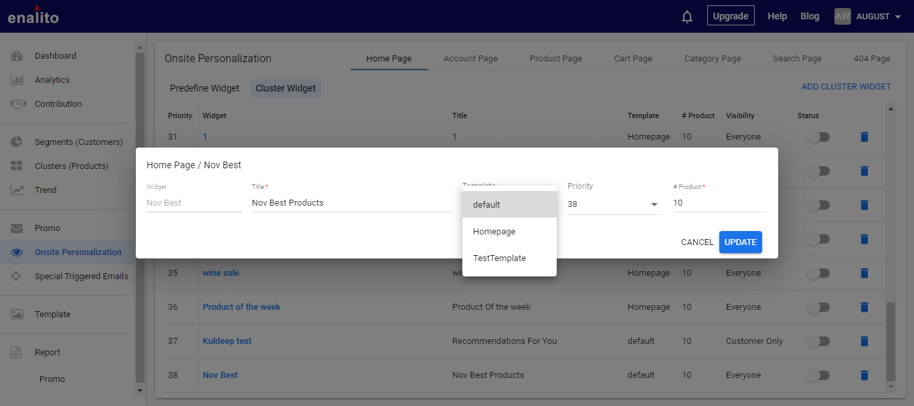
Task: Enable status for Kuldeep test widget
Action: (818, 341)
